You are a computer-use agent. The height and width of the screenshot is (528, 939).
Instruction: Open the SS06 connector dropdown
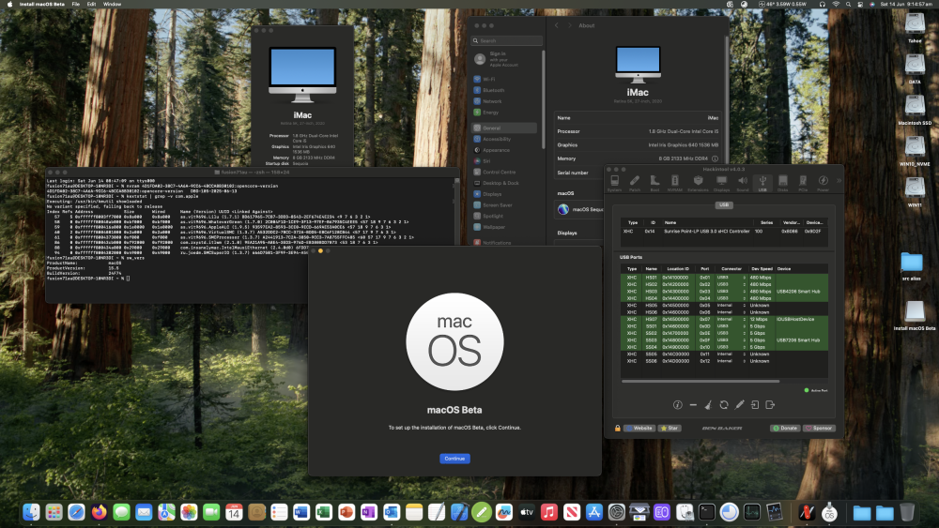(x=731, y=361)
